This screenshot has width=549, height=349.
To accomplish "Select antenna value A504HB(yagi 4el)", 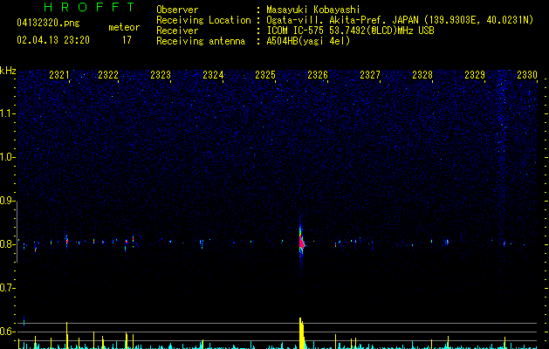I will (x=308, y=41).
